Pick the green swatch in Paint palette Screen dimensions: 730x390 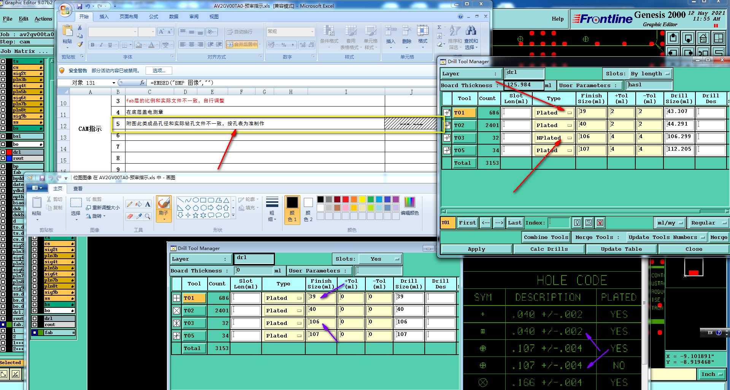tap(371, 199)
